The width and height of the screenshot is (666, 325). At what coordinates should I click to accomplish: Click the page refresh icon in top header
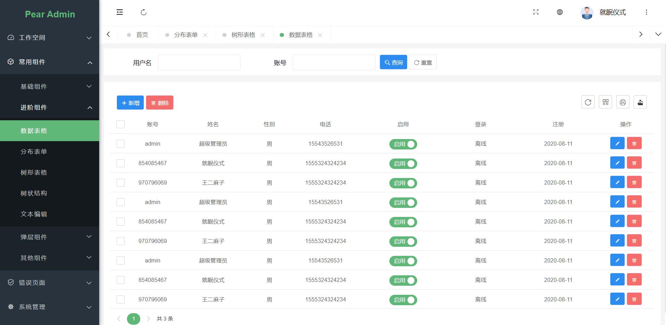click(x=144, y=13)
